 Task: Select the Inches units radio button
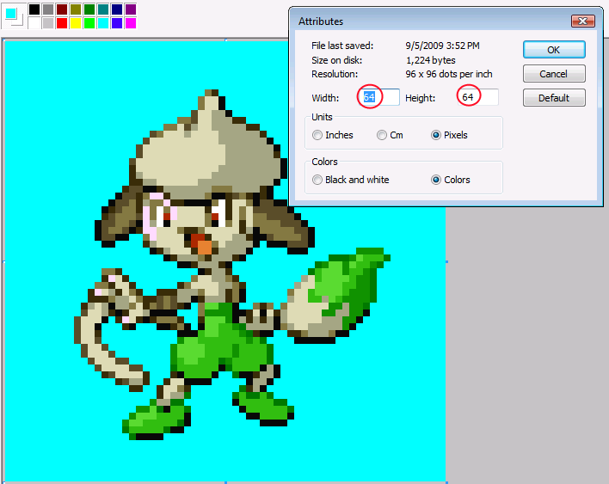point(317,135)
